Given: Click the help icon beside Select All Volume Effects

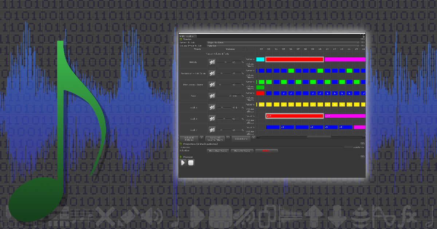Looking at the screenshot, I should [228, 137].
